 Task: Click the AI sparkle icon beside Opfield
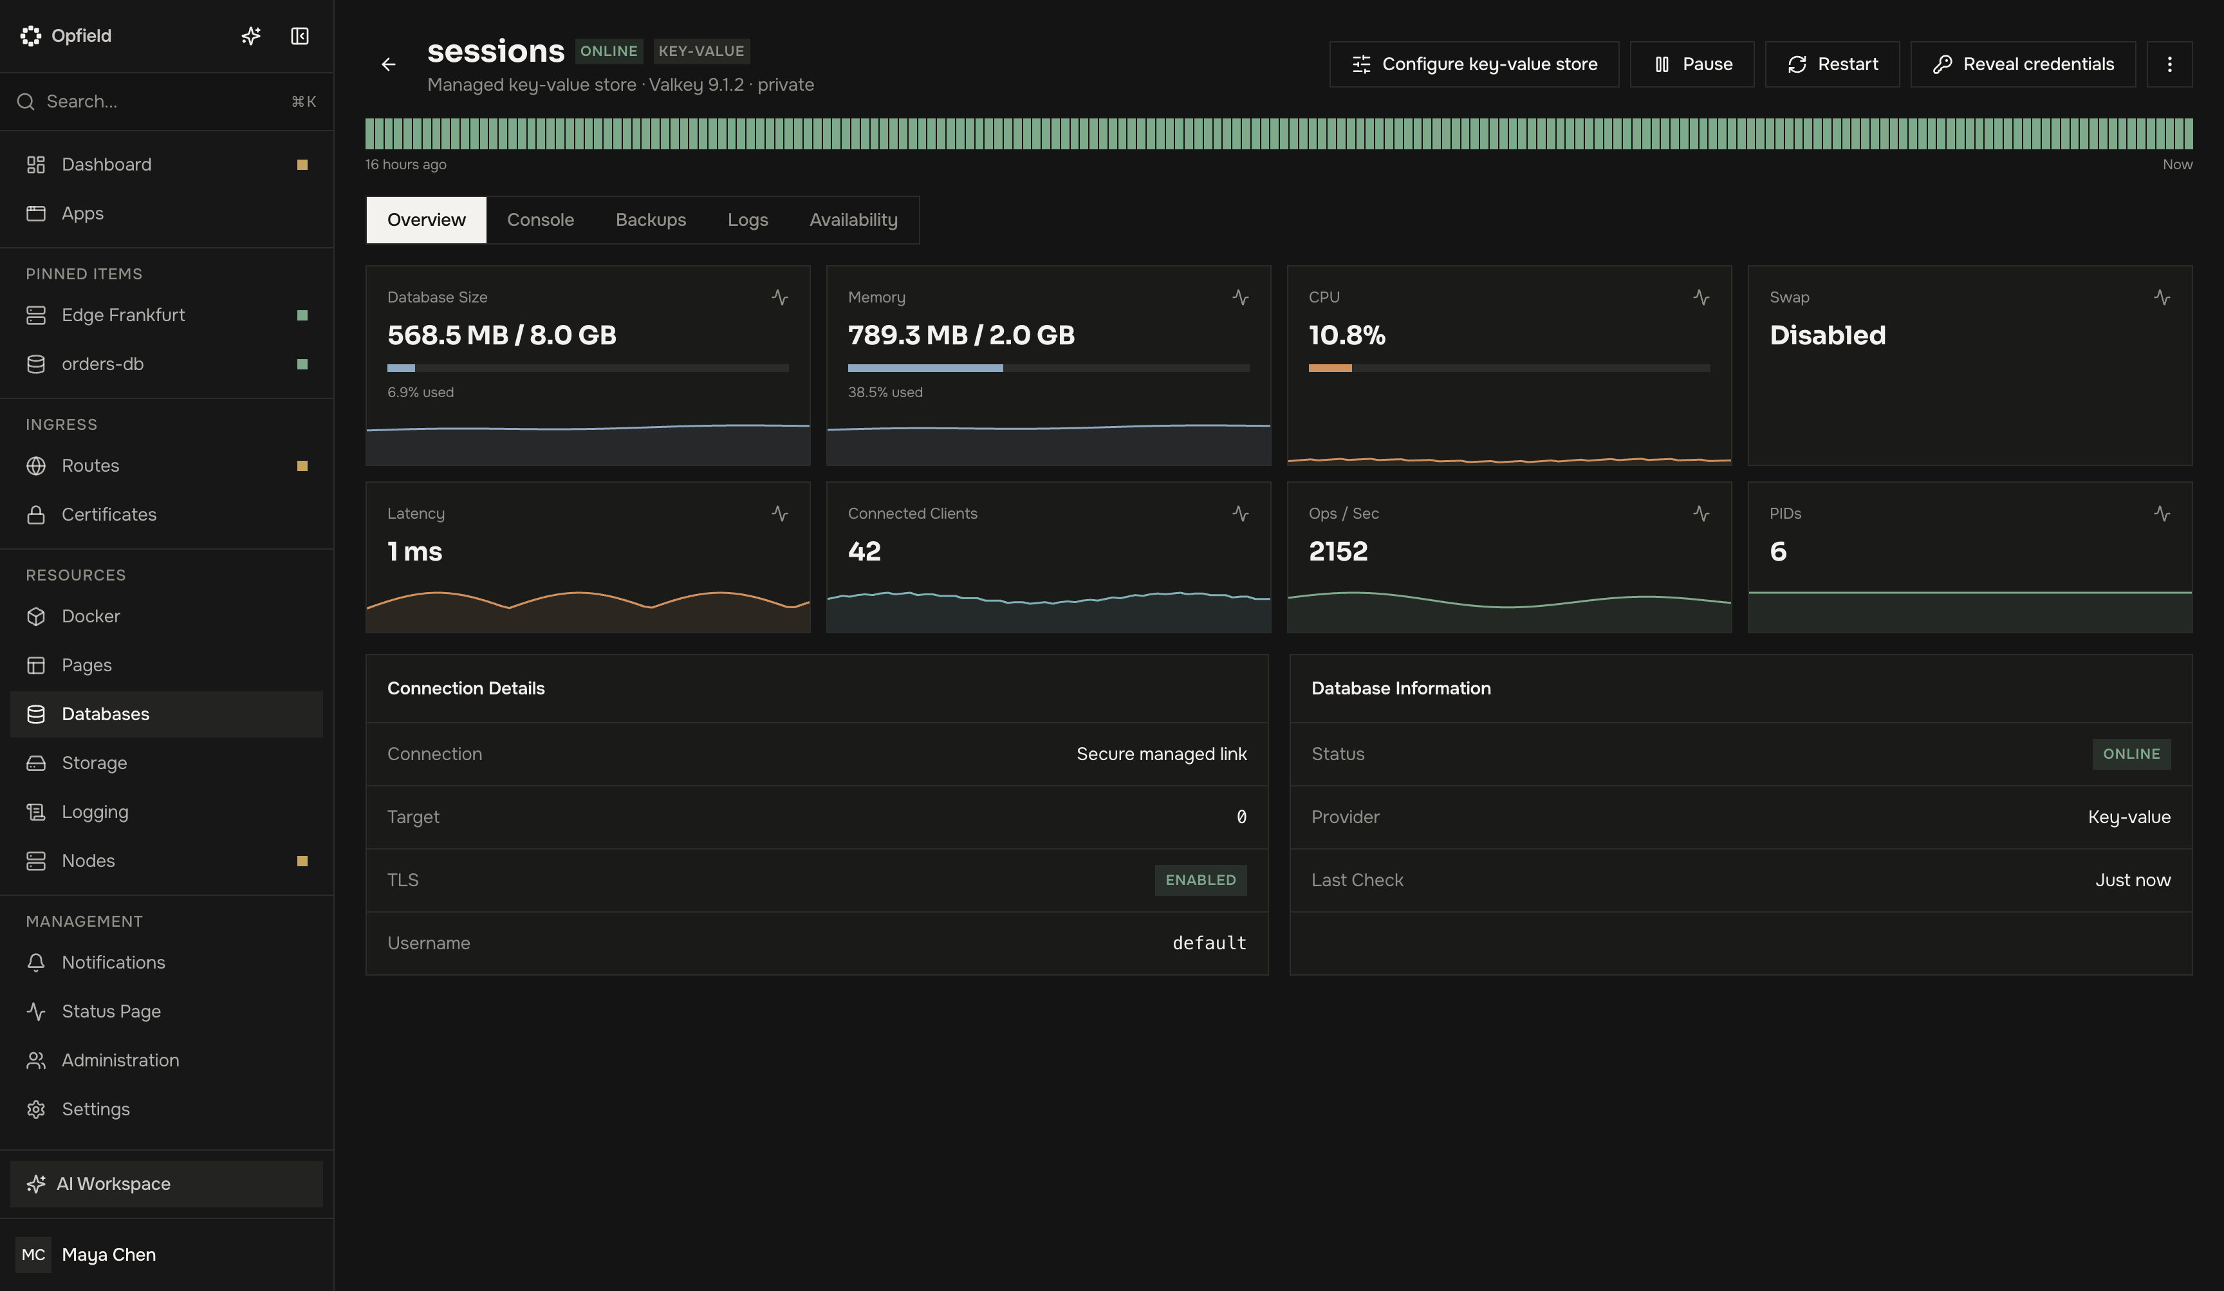(x=250, y=36)
